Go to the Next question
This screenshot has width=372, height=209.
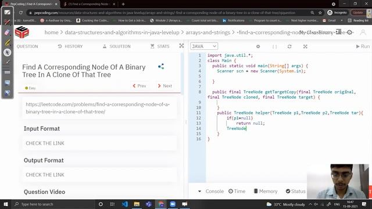(165, 86)
